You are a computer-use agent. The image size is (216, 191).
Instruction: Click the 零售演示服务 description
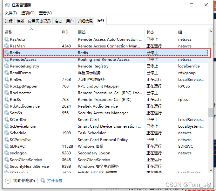pos(89,73)
